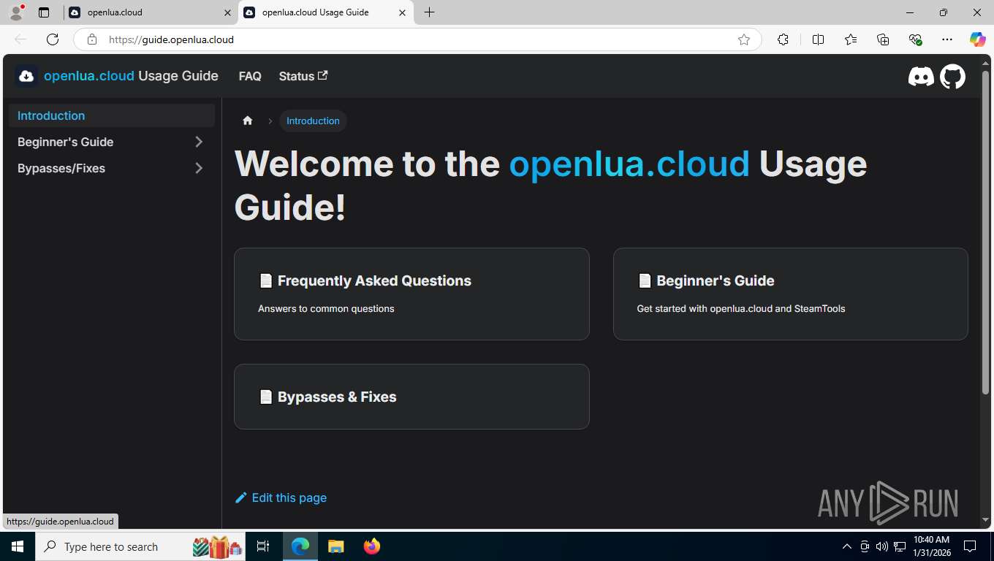Add this page to favorites via the star icon

(x=744, y=39)
